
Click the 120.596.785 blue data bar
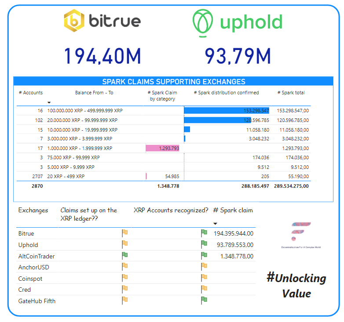tap(217, 120)
